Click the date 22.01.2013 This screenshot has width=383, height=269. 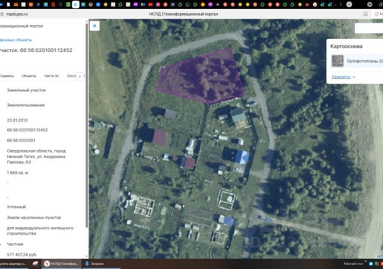coord(17,120)
